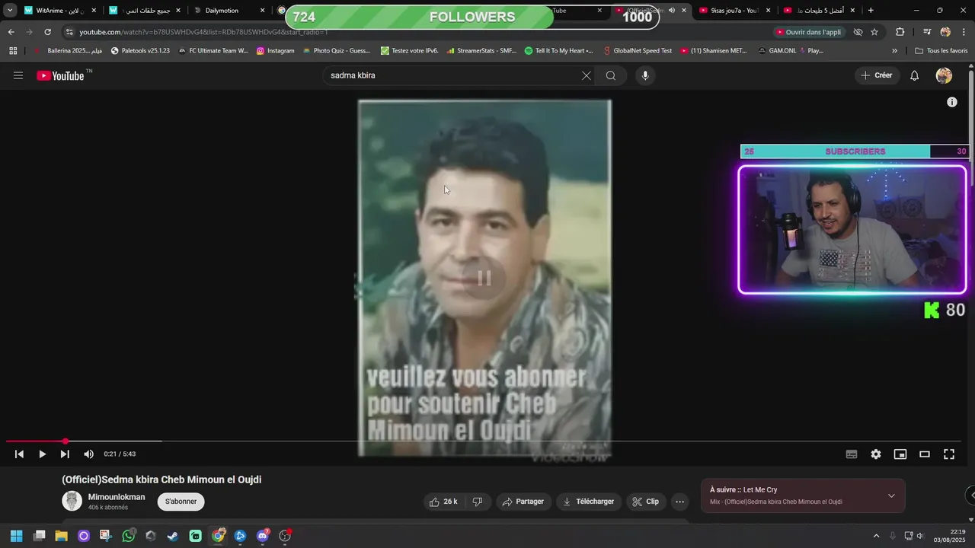Image resolution: width=975 pixels, height=548 pixels.
Task: Unmute the tab audio speaker icon
Action: click(x=672, y=11)
